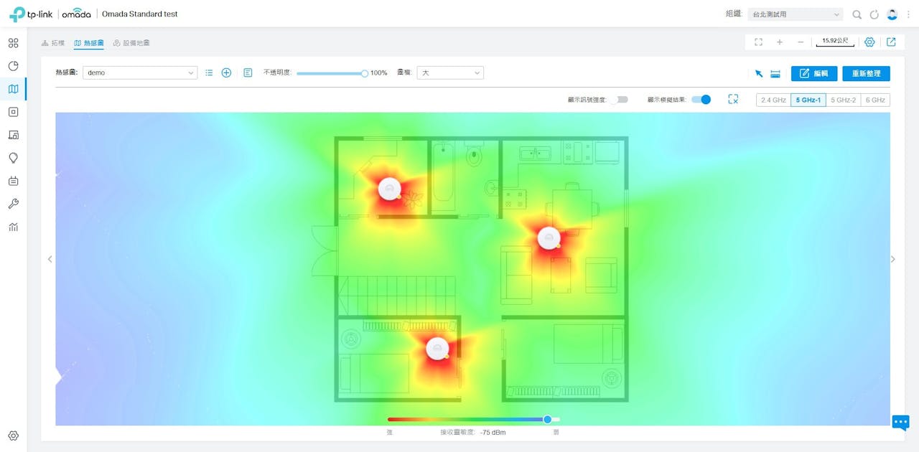919x452 pixels.
Task: Expand panel with right chevron arrow
Action: [893, 259]
